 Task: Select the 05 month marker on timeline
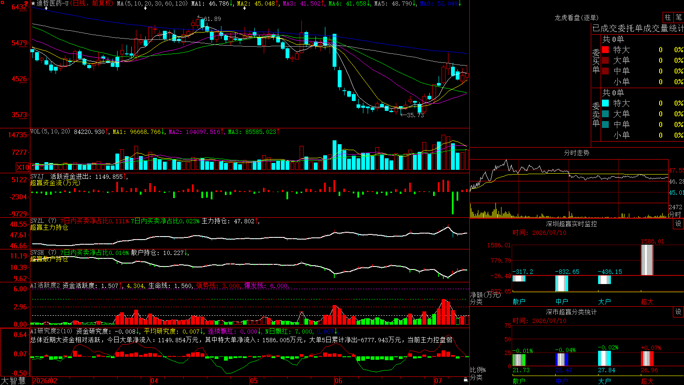pyautogui.click(x=254, y=381)
